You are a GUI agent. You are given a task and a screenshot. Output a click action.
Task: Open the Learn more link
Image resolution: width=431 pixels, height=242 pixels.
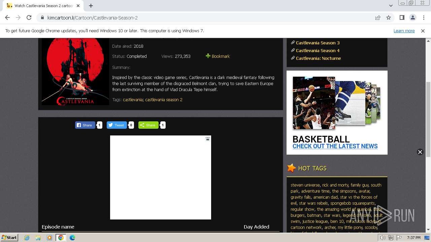404,31
